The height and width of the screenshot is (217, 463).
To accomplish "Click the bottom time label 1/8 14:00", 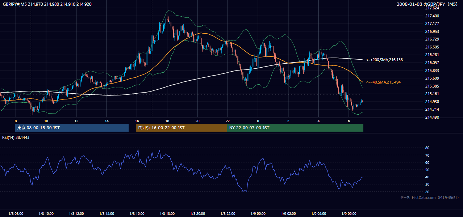I will (x=107, y=213).
